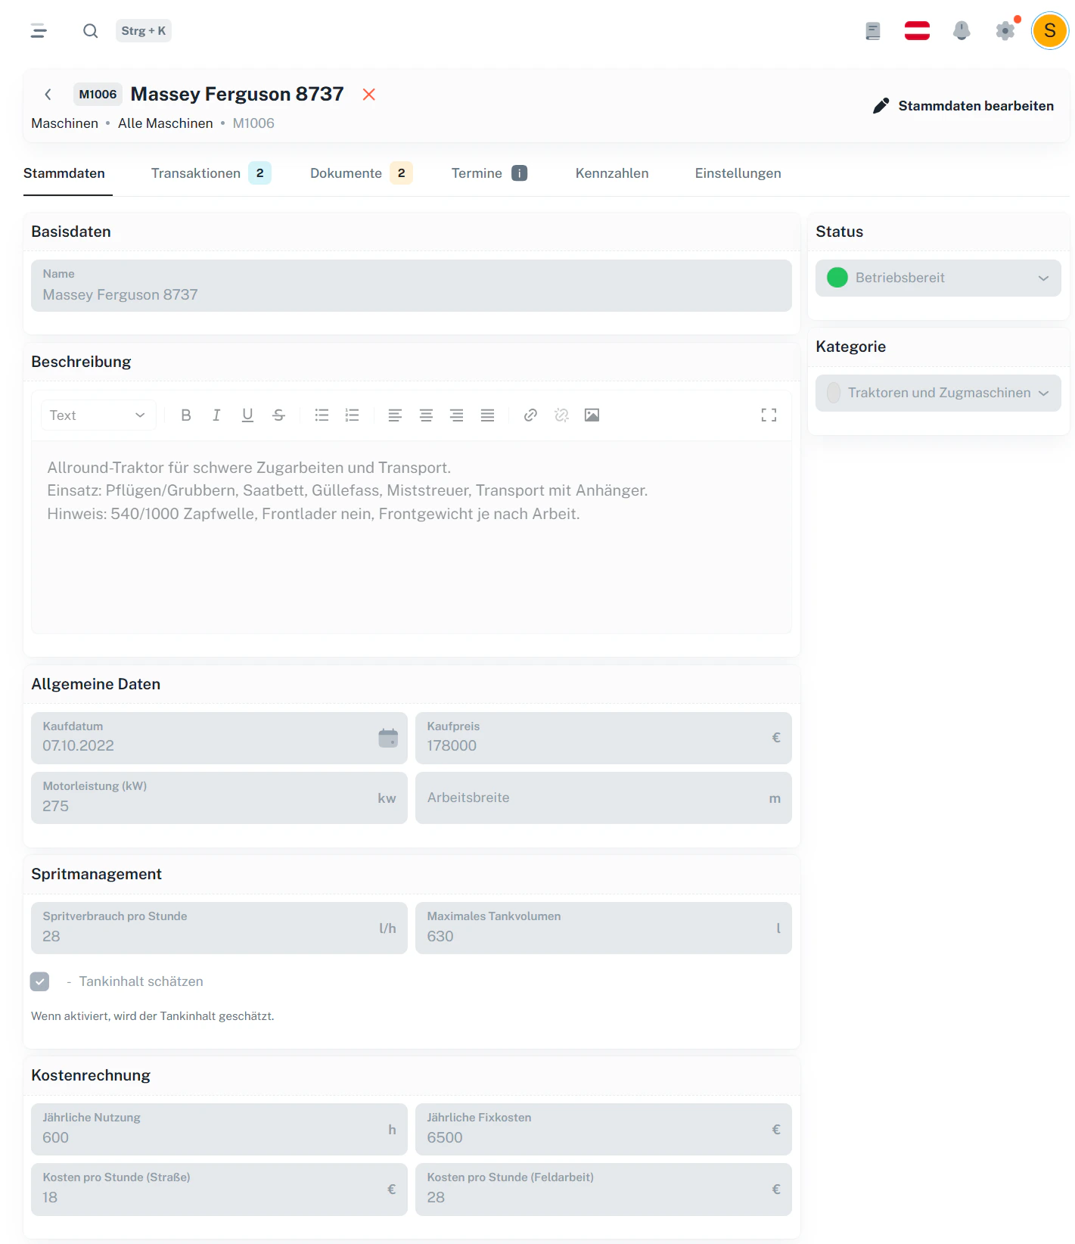1075x1244 pixels.
Task: Insert a numbered list in the description
Action: coord(352,415)
